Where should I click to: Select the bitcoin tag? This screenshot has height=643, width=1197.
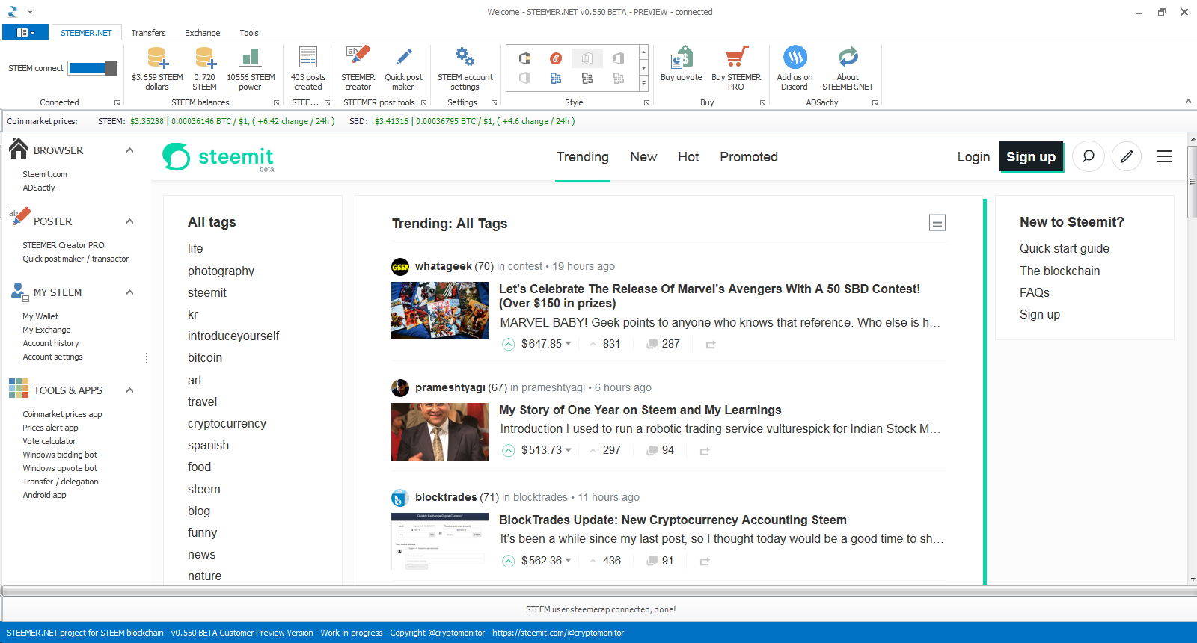(205, 358)
